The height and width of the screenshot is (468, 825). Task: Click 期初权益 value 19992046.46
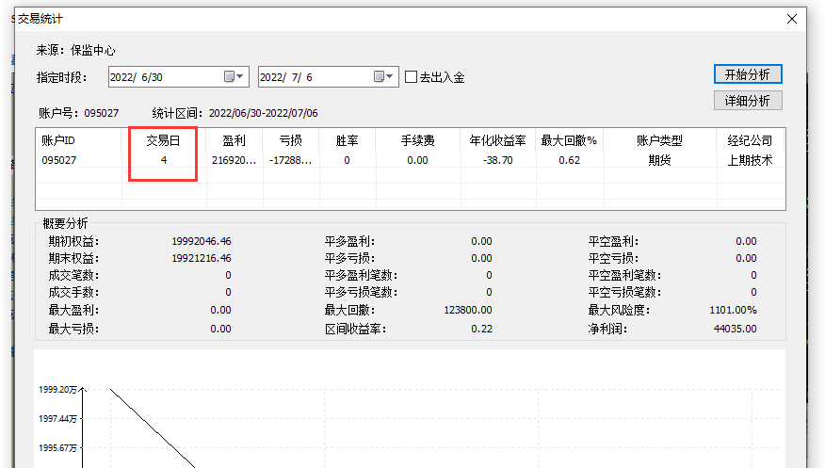(x=202, y=241)
